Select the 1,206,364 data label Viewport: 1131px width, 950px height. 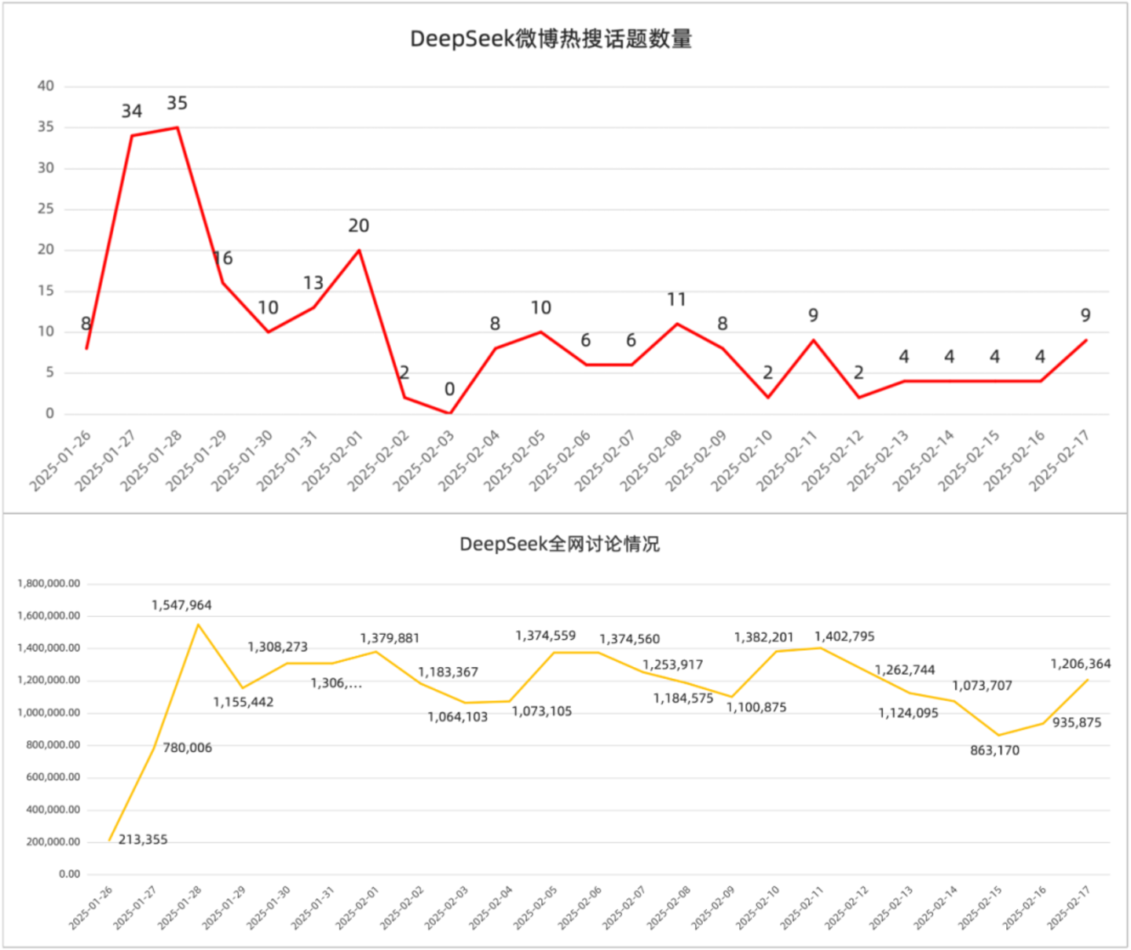[1081, 664]
